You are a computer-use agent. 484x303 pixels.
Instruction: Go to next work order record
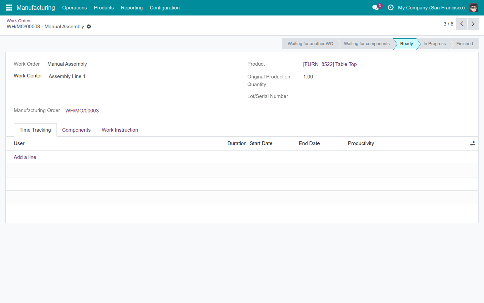(473, 24)
